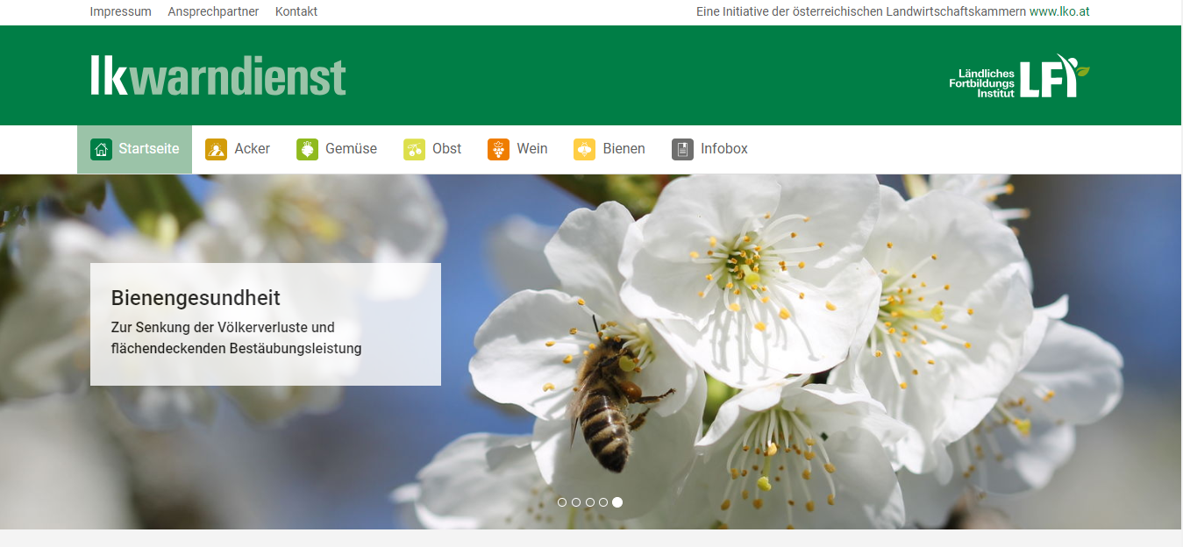Click the Bienen bee icon
1183x547 pixels.
tap(584, 149)
